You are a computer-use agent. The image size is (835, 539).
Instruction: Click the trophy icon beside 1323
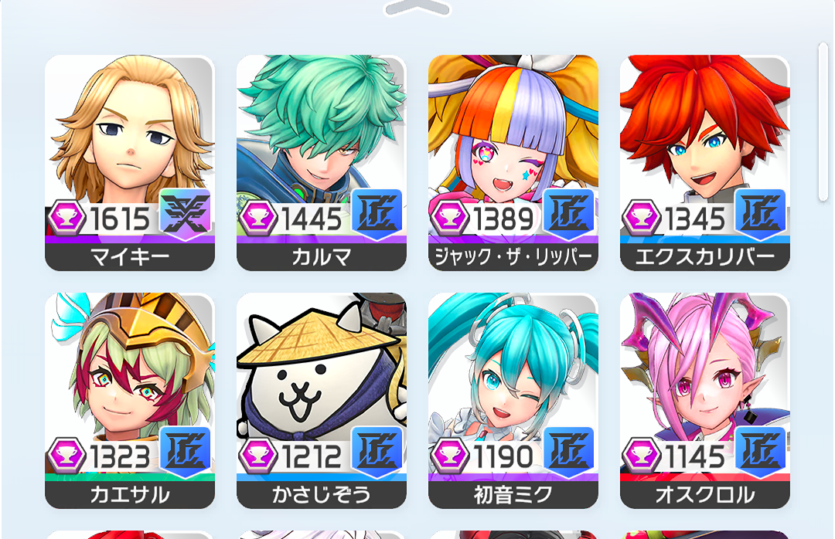67,456
